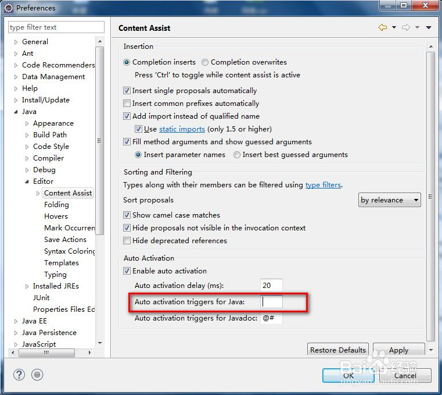Expand Install/Update tree node
The height and width of the screenshot is (395, 442).
(x=16, y=100)
